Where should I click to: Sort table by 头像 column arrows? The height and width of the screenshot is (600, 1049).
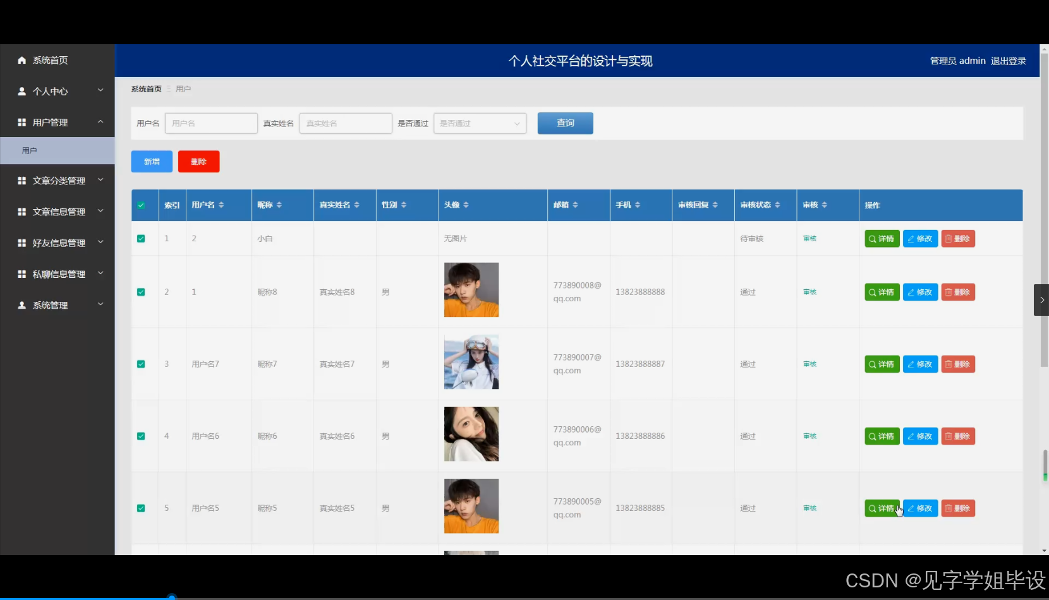point(466,205)
